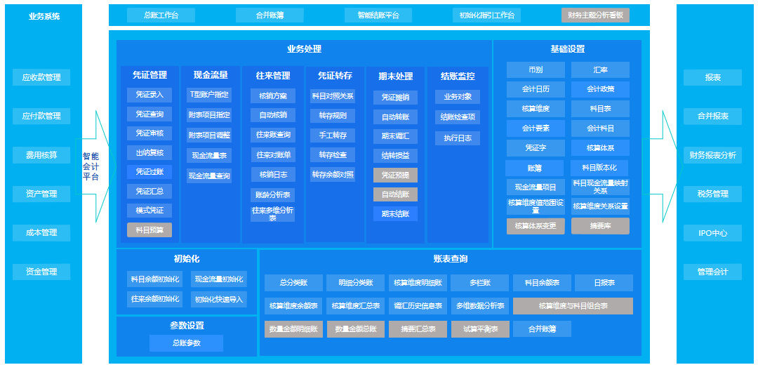Click 凭证录入 under 凭证管理
The height and width of the screenshot is (365, 758).
tap(149, 95)
